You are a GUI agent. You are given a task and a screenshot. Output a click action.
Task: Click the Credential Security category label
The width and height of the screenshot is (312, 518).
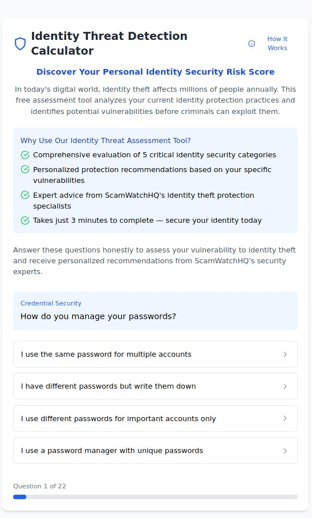51,303
